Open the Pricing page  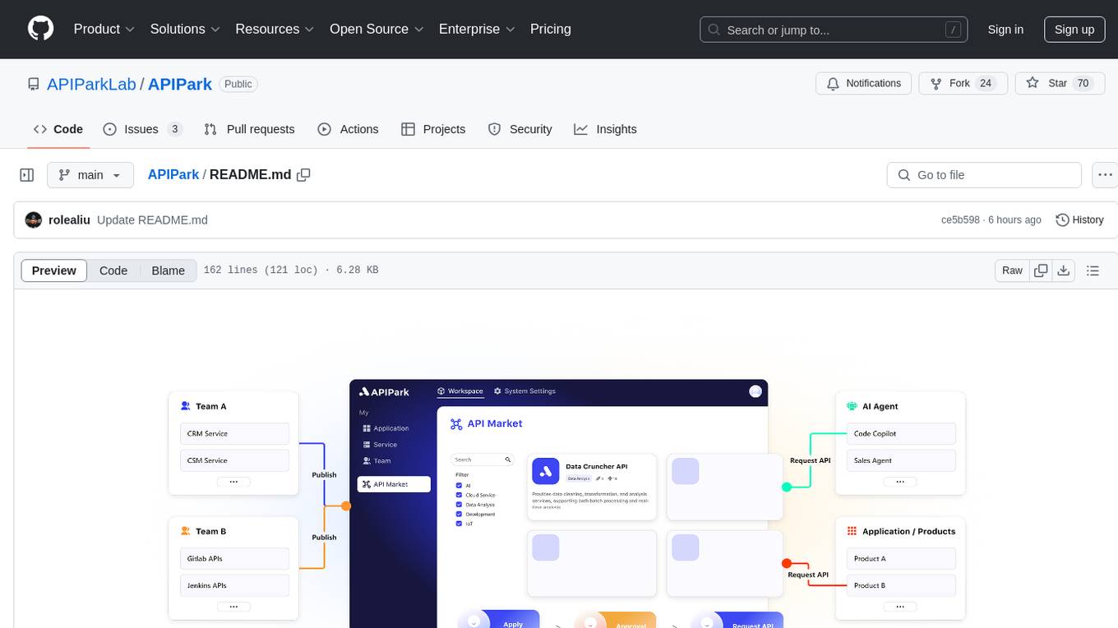[551, 29]
